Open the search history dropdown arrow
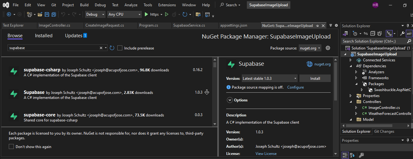413x159 pixels. 106,48
